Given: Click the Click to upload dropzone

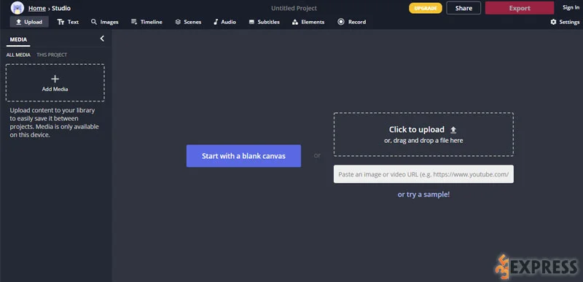Looking at the screenshot, I should coord(423,134).
